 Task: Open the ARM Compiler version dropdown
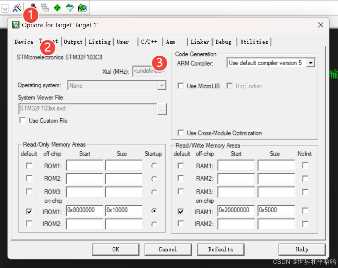click(x=311, y=63)
